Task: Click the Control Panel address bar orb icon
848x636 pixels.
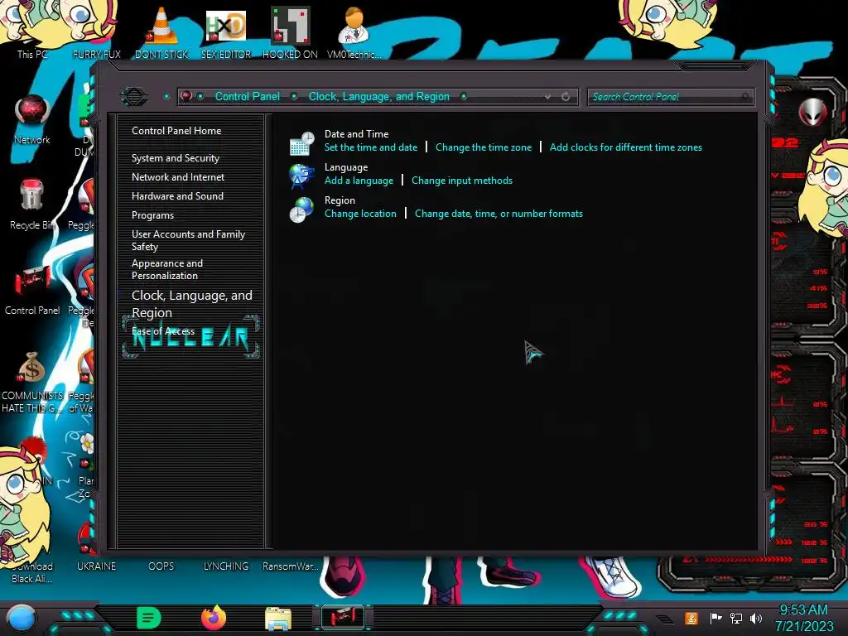Action: (x=186, y=96)
